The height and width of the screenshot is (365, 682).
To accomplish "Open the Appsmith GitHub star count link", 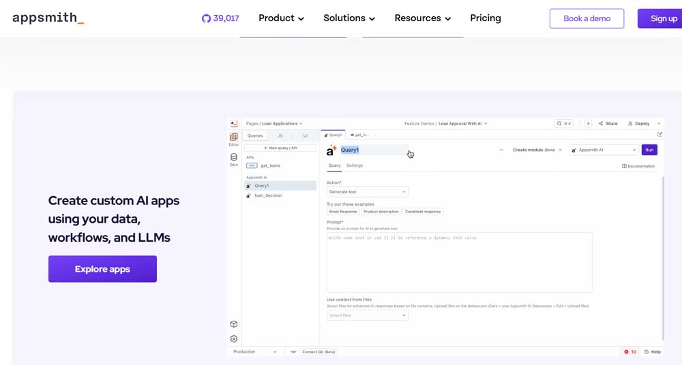I will coord(220,18).
